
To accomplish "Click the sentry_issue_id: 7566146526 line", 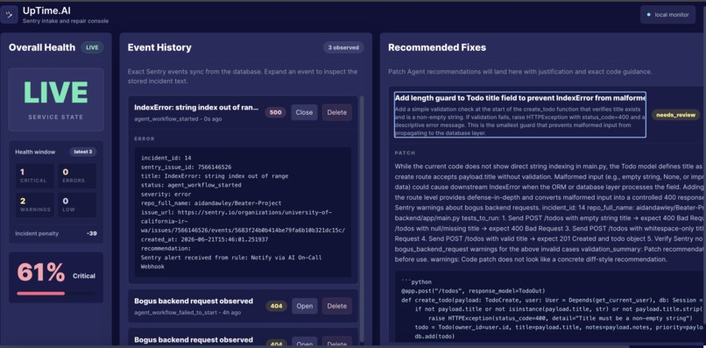I will click(x=187, y=167).
